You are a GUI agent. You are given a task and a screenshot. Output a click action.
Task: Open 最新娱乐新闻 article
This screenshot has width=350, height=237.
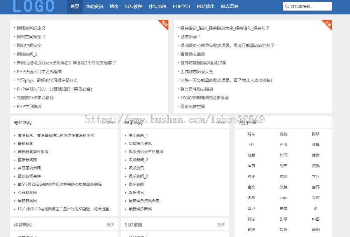point(140,209)
